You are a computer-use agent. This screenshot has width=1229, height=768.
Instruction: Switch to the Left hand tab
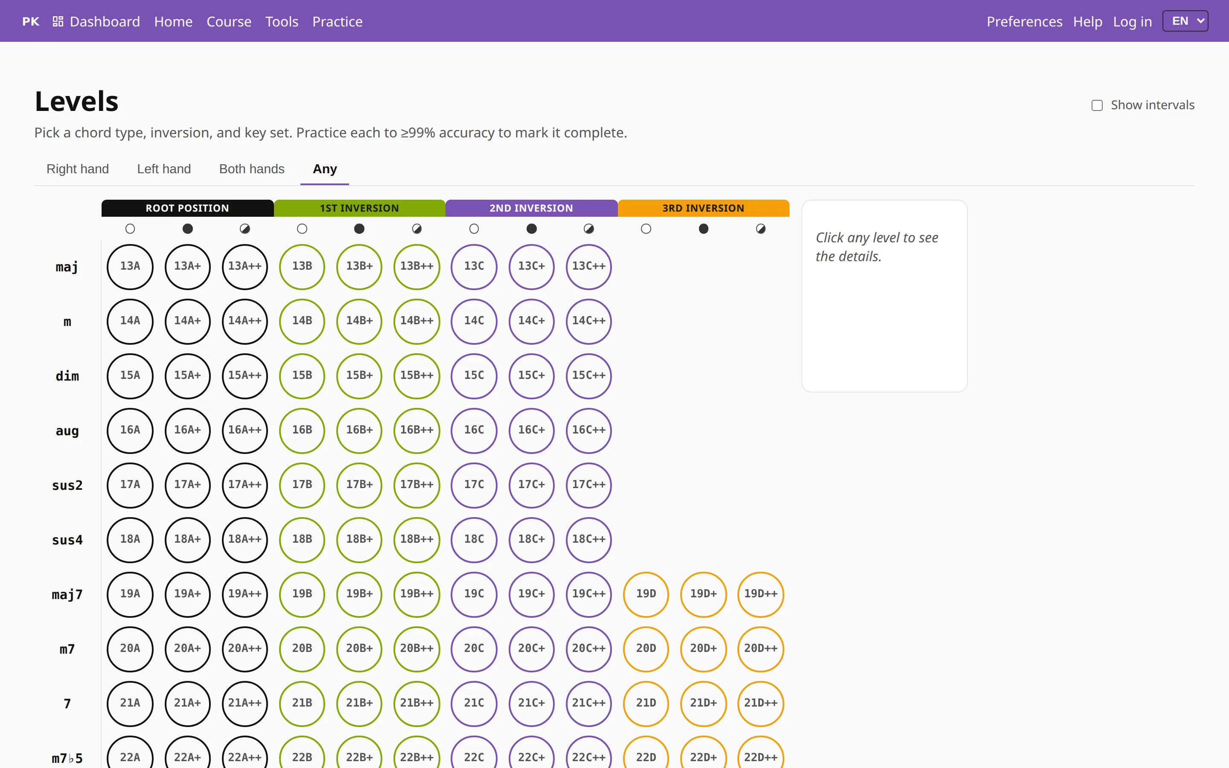[x=164, y=169]
